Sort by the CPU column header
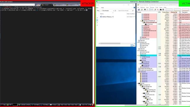This screenshot has height=107, width=190. (159, 12)
